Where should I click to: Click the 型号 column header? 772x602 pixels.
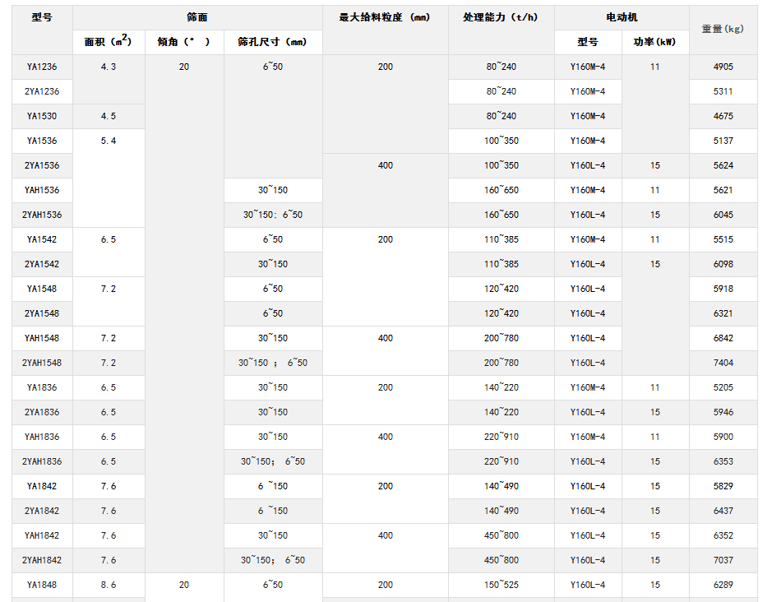39,14
